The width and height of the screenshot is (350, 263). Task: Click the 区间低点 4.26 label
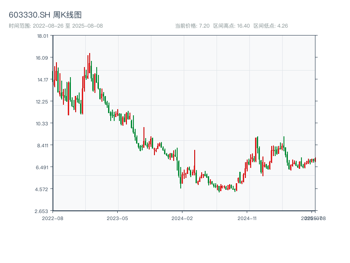tap(270, 26)
